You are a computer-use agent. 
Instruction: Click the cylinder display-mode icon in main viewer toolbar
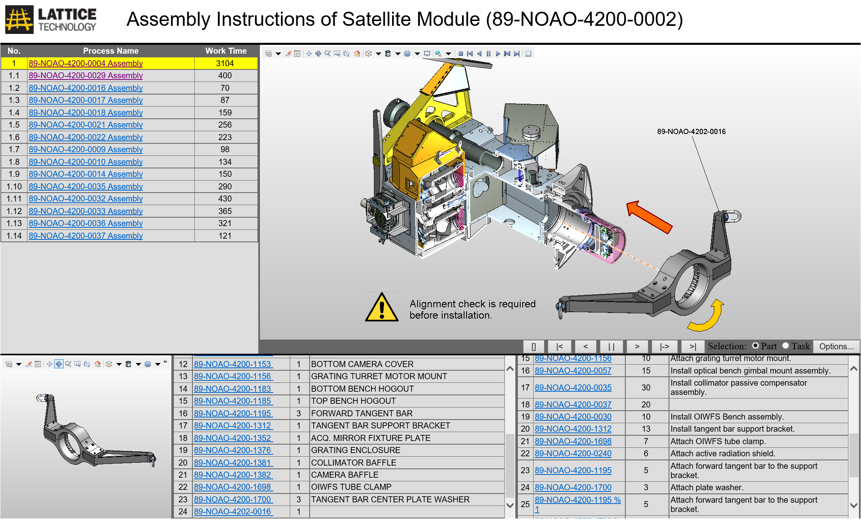388,53
